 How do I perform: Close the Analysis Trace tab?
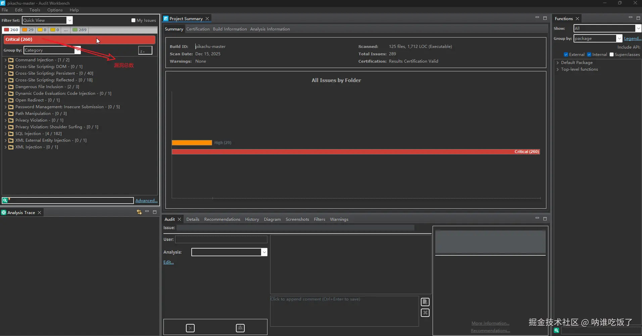pyautogui.click(x=39, y=212)
